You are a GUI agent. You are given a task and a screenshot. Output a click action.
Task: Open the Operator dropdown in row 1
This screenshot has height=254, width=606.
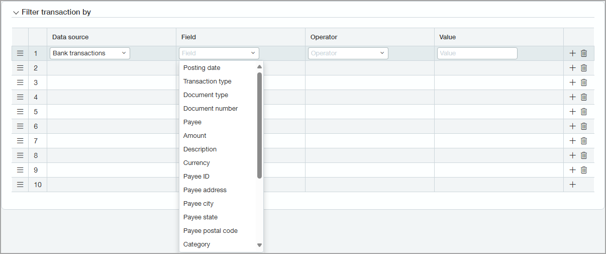(348, 53)
